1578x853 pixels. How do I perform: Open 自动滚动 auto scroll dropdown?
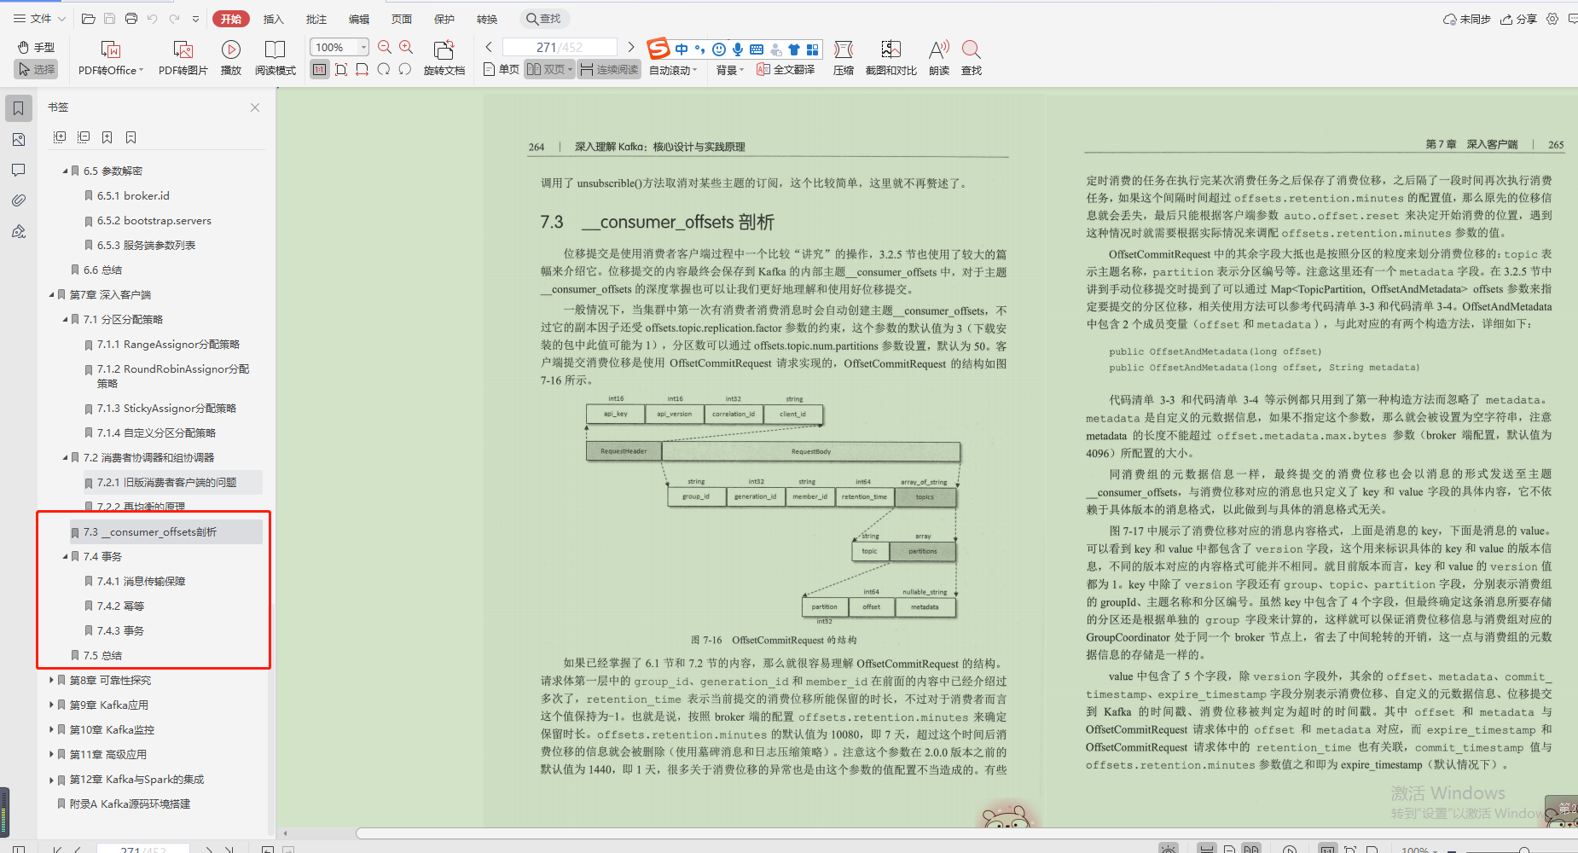673,70
